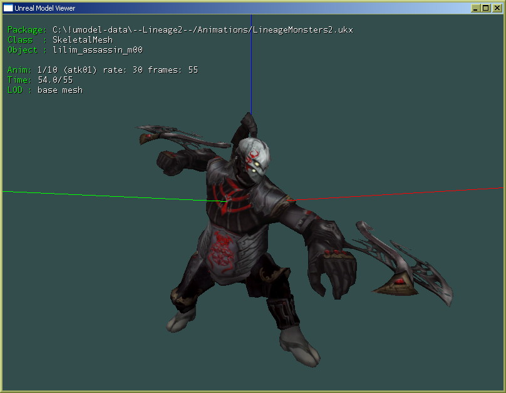Click the 'Class' green label
The height and width of the screenshot is (393, 506).
20,40
